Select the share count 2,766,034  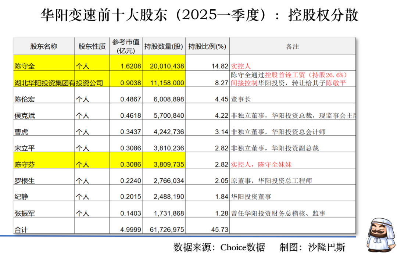click(169, 181)
